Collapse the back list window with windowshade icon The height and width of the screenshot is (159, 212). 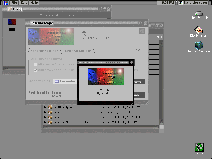pyautogui.click(x=153, y=25)
